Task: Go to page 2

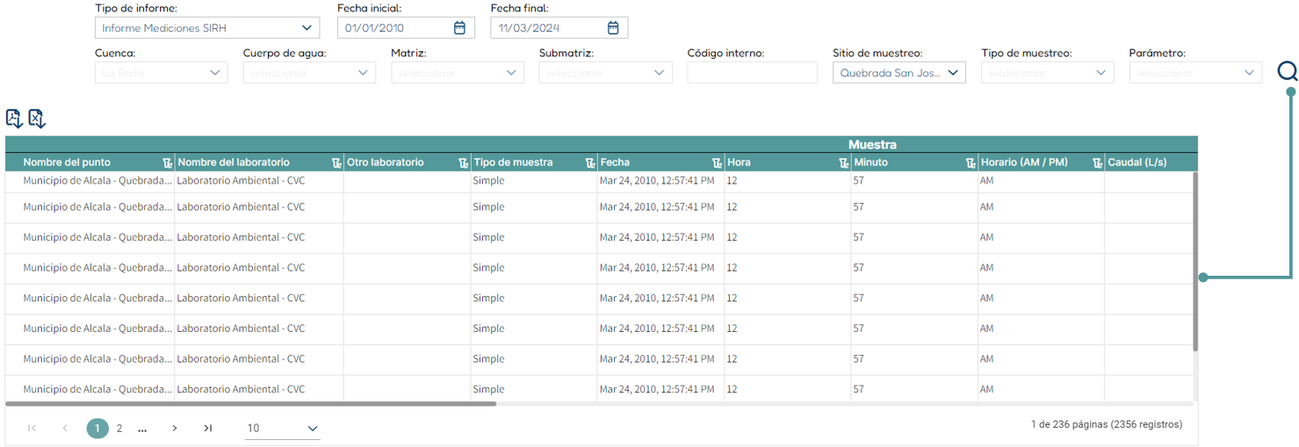Action: 119,429
